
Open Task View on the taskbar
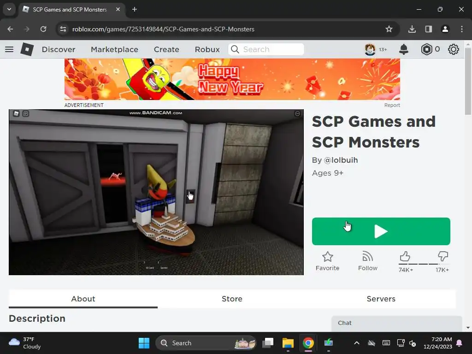268,343
